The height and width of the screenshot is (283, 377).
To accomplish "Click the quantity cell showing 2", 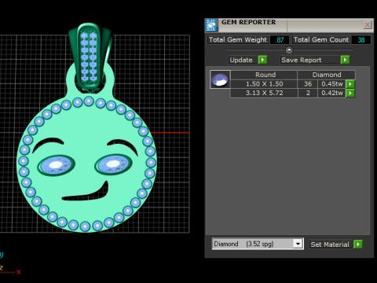I will [308, 93].
